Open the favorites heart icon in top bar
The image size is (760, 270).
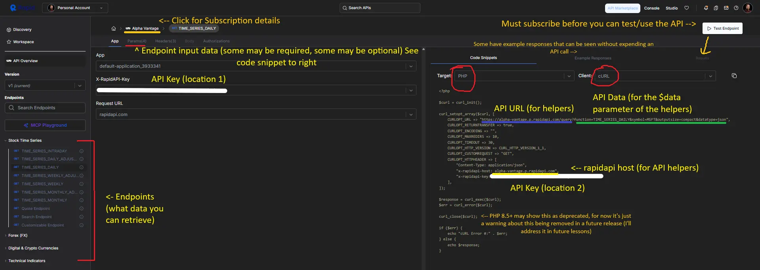point(687,8)
